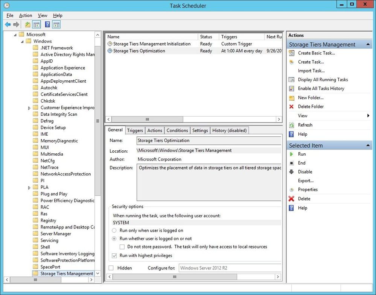Image resolution: width=376 pixels, height=295 pixels.
Task: Toggle Run with highest privileges checkbox
Action: pyautogui.click(x=114, y=256)
